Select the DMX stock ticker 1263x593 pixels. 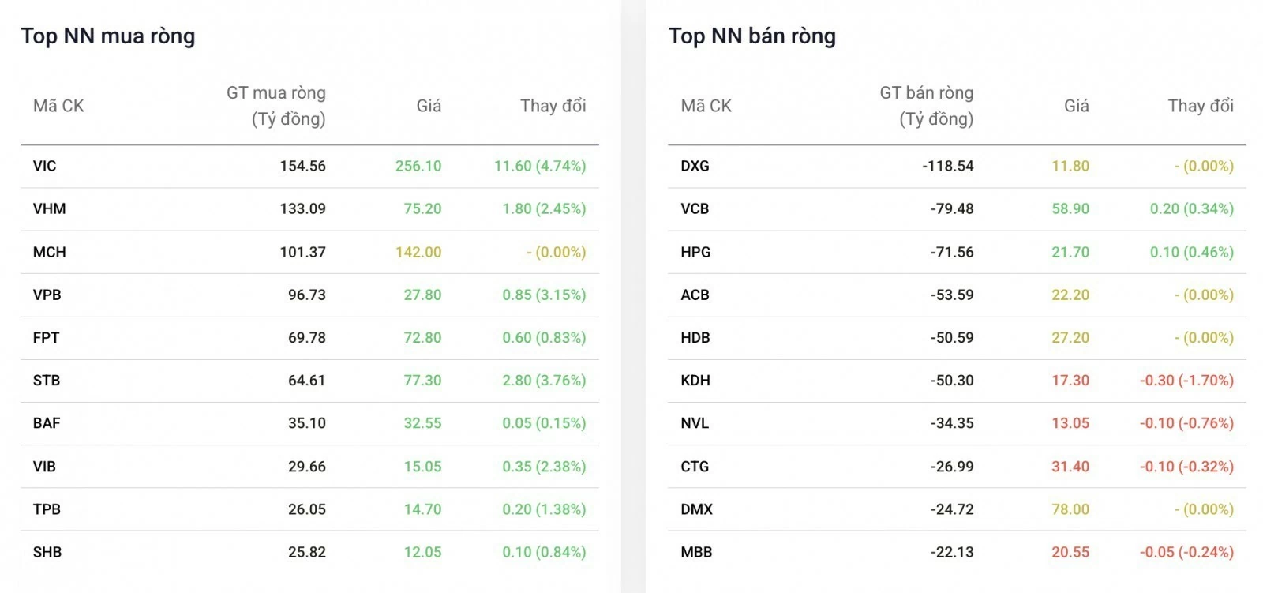[697, 509]
